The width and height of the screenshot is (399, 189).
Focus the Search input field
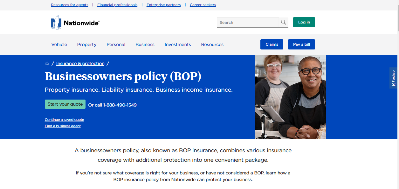[x=248, y=23]
